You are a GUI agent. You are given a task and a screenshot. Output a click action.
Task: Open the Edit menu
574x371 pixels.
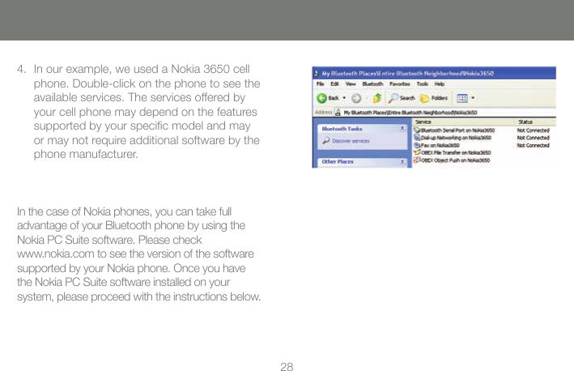click(x=334, y=84)
